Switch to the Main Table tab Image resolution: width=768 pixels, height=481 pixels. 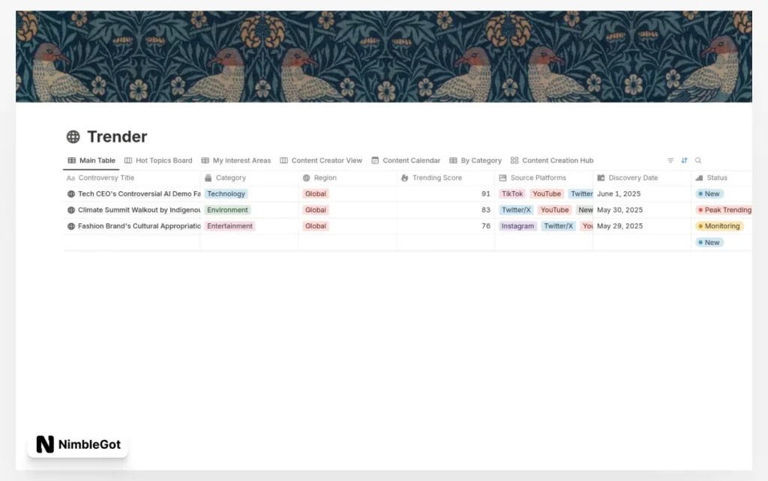click(x=91, y=160)
